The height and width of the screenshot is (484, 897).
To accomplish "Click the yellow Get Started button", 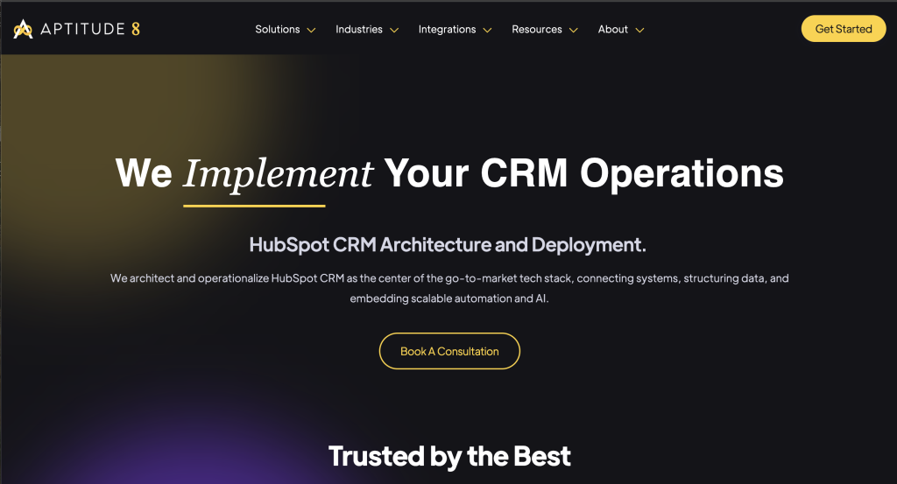I will click(844, 29).
